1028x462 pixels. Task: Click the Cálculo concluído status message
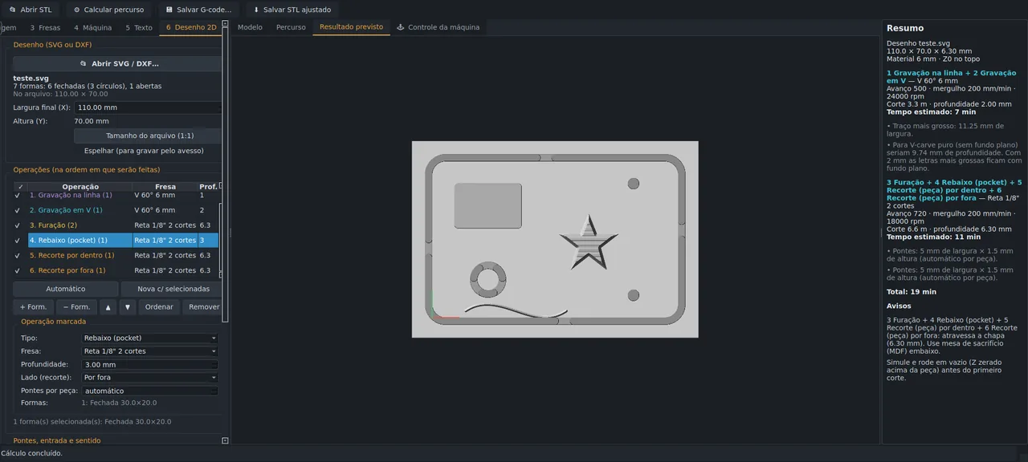pos(31,453)
